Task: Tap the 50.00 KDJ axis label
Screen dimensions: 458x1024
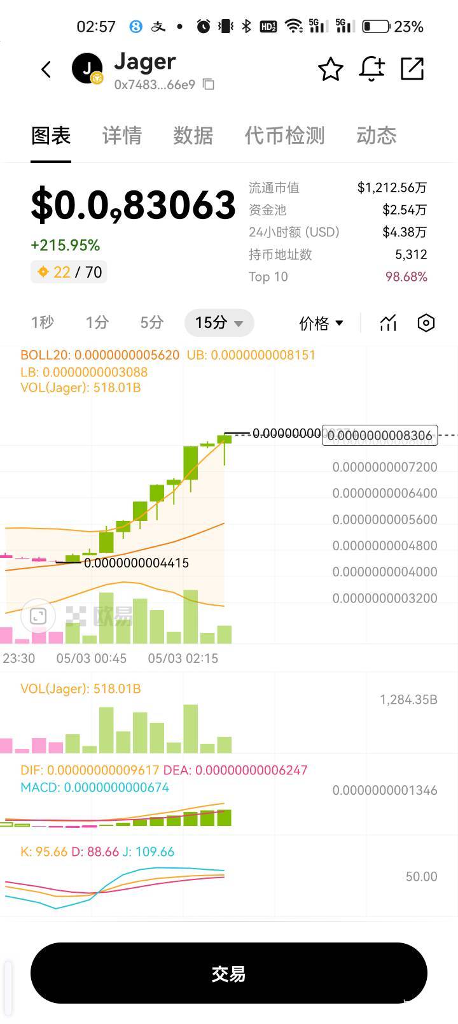Action: [x=422, y=876]
